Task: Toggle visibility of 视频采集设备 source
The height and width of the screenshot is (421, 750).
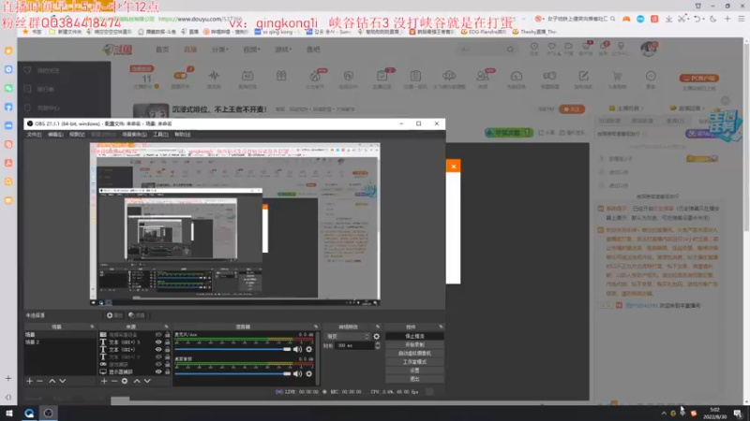Action: pos(158,335)
